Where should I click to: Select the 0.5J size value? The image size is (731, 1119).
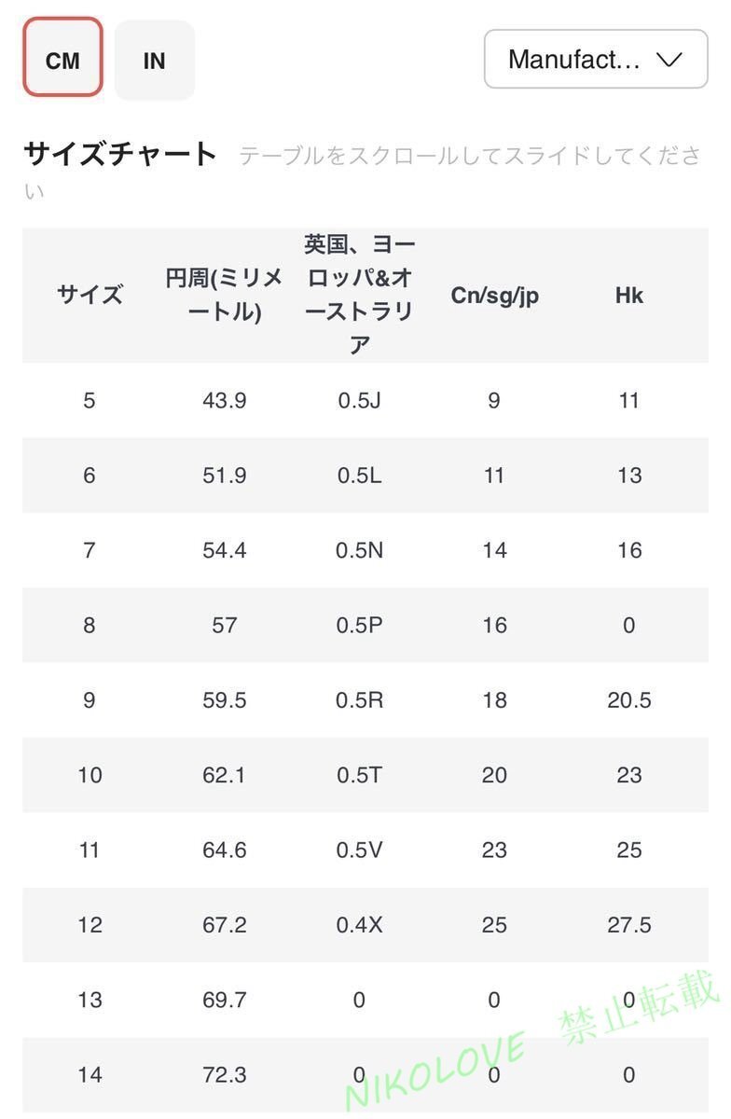tap(359, 400)
